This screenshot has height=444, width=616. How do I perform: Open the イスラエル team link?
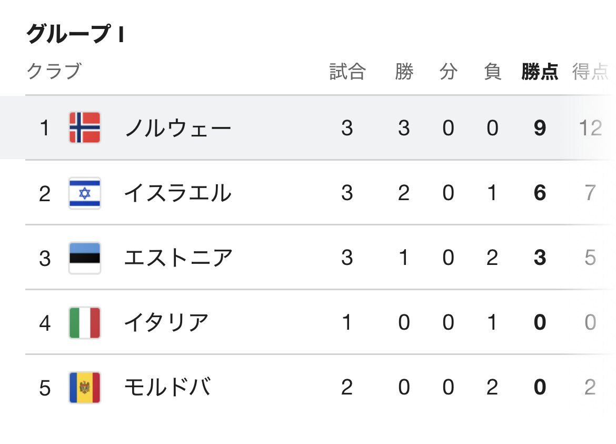coord(177,193)
